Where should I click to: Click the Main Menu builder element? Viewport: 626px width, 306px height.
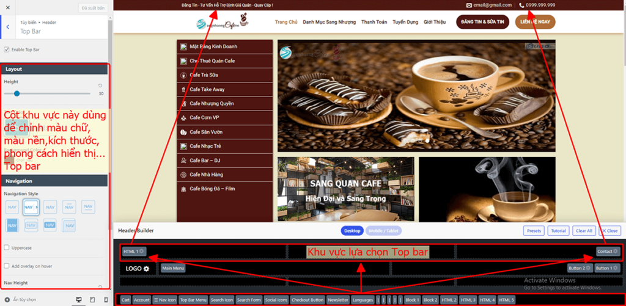173,268
